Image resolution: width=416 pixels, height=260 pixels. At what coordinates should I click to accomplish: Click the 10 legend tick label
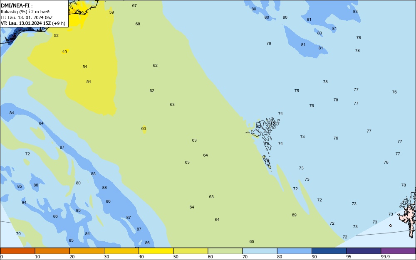pos(37,257)
